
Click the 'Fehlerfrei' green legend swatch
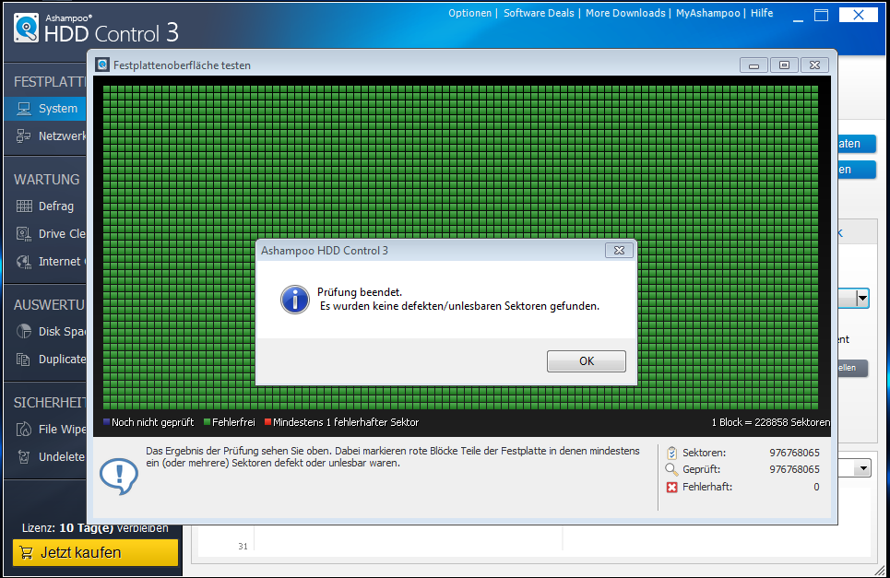(x=208, y=422)
